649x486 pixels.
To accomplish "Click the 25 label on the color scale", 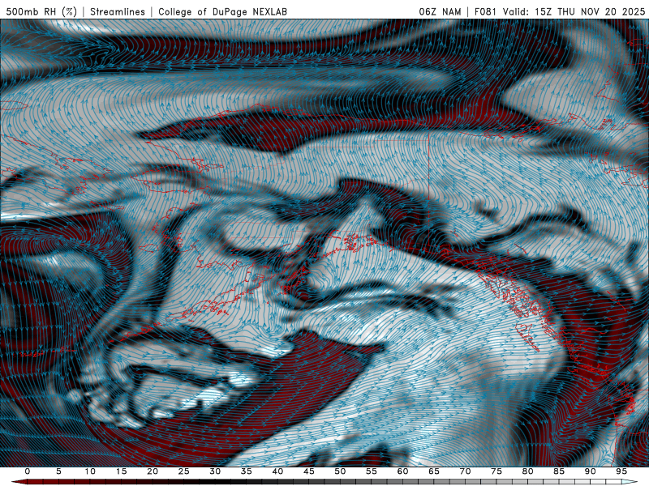I will click(x=184, y=471).
